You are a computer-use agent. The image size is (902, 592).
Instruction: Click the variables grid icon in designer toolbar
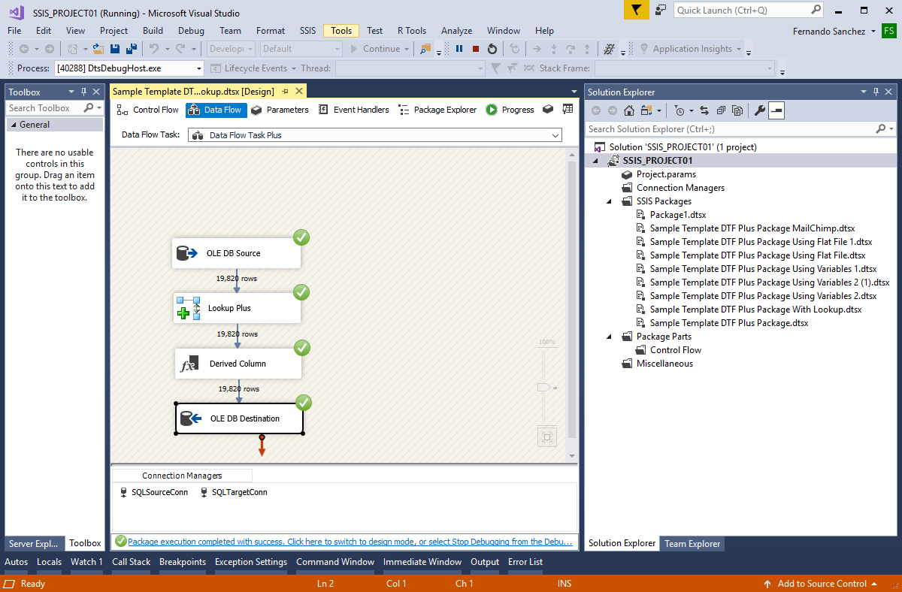click(x=568, y=110)
